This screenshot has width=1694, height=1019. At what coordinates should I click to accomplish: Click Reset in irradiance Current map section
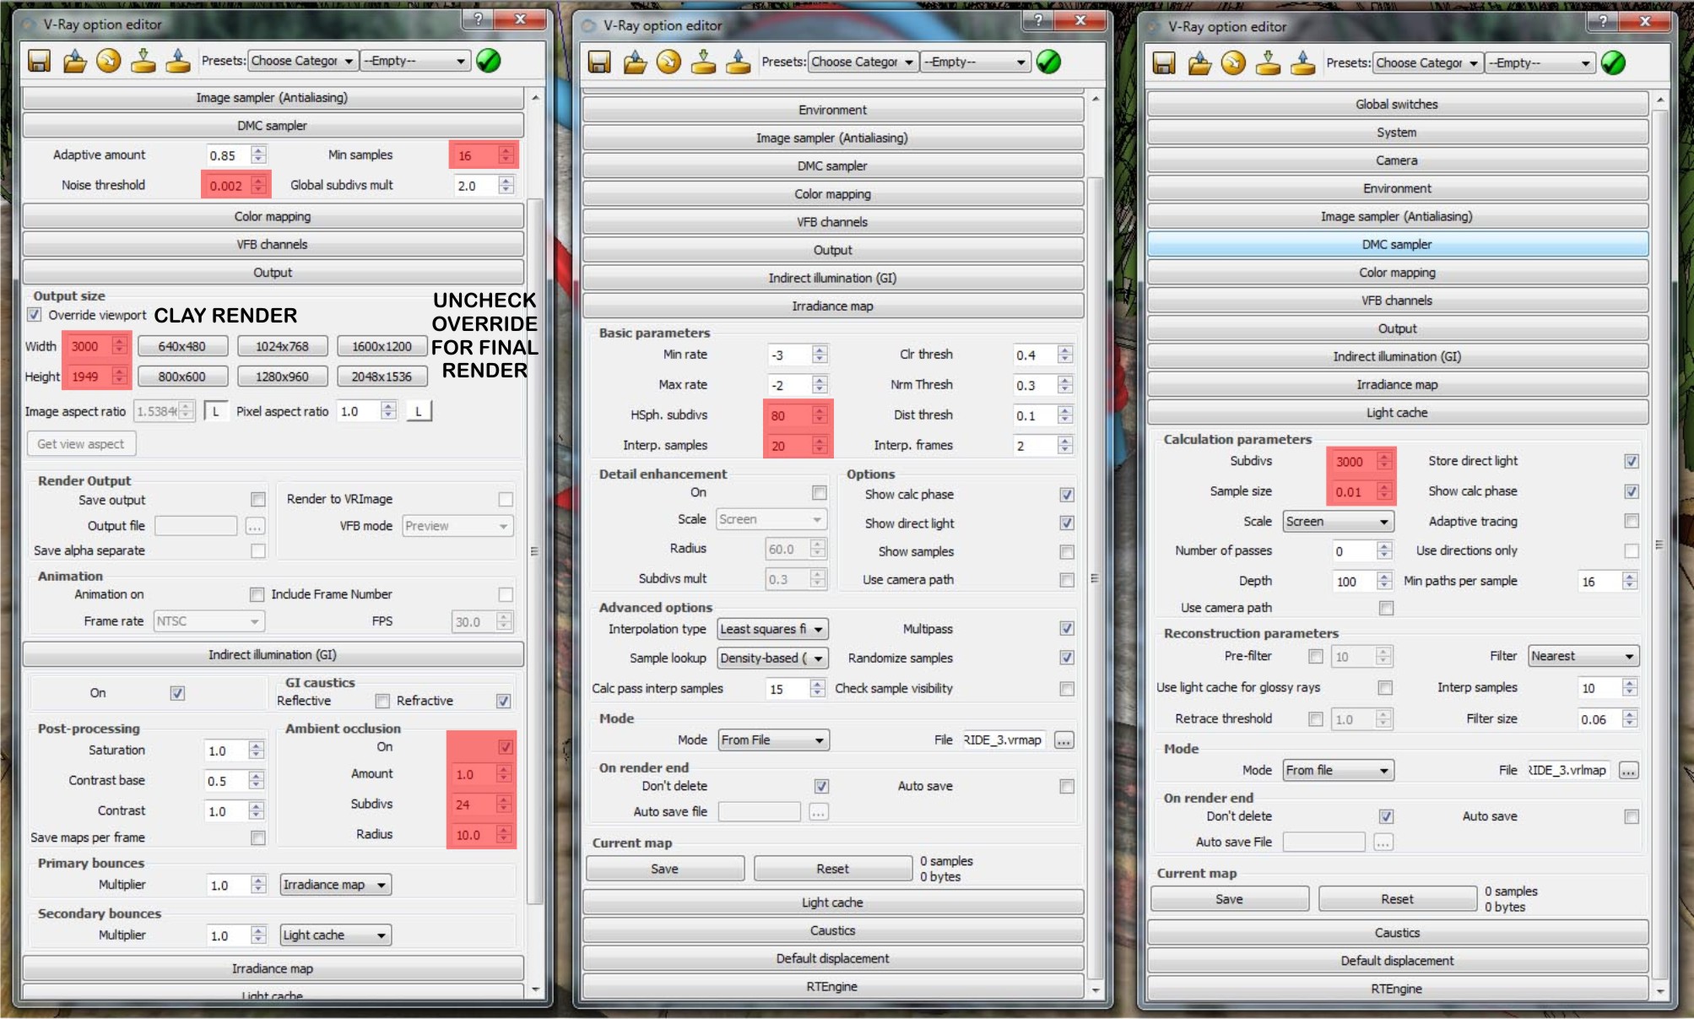pos(832,869)
